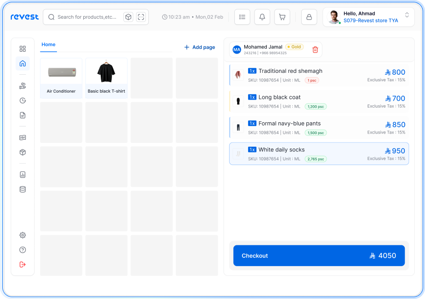Click the 1,200 psc stock badge

(315, 107)
